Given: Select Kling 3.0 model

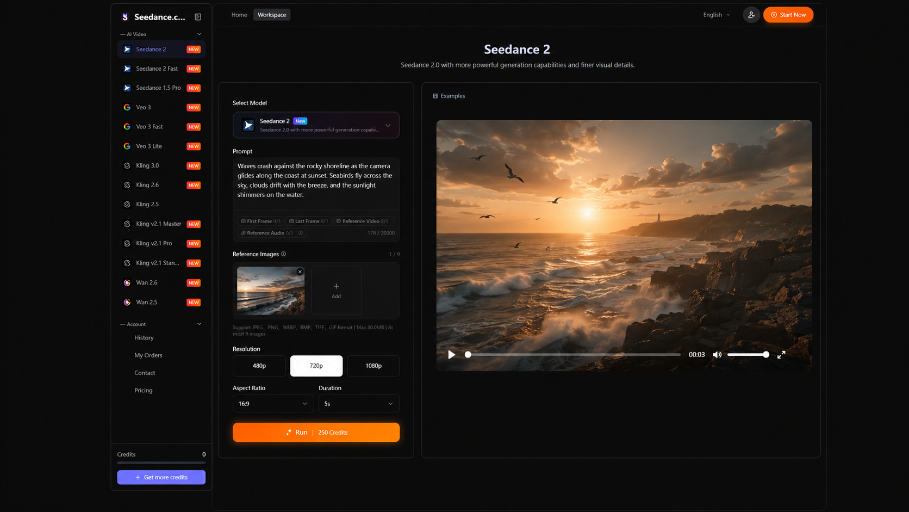Looking at the screenshot, I should [161, 165].
